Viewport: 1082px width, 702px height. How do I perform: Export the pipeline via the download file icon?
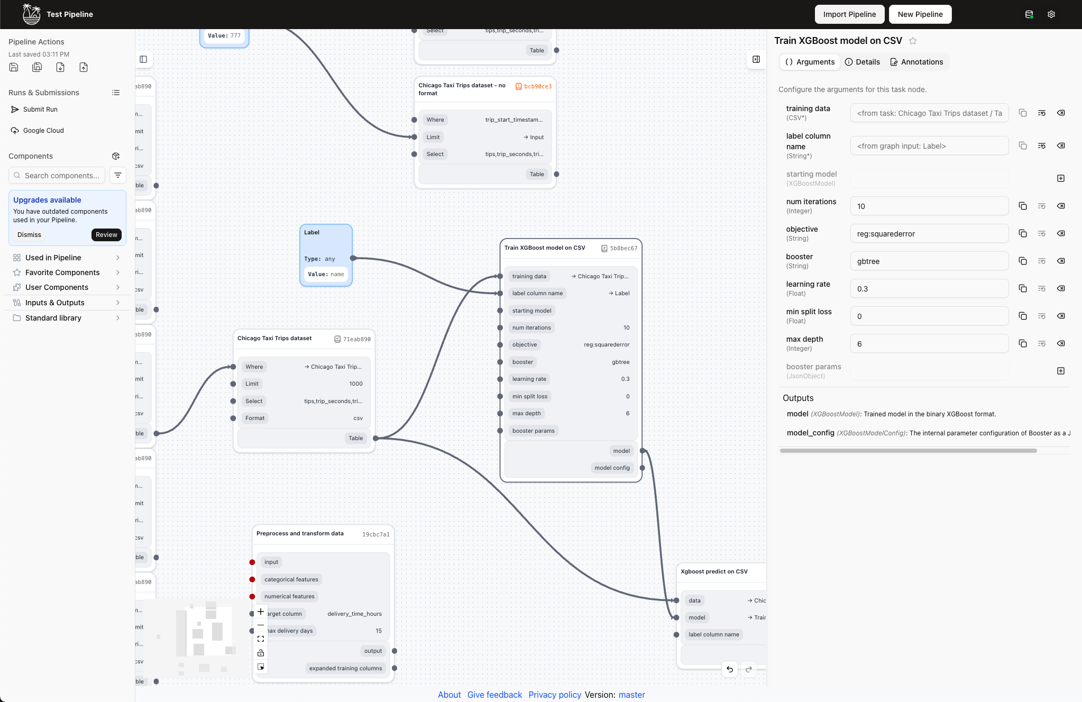(x=60, y=67)
